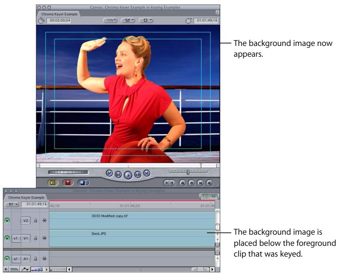Select the 0030 Modified copy.tif clip
This screenshot has width=338, height=274.
click(x=132, y=221)
